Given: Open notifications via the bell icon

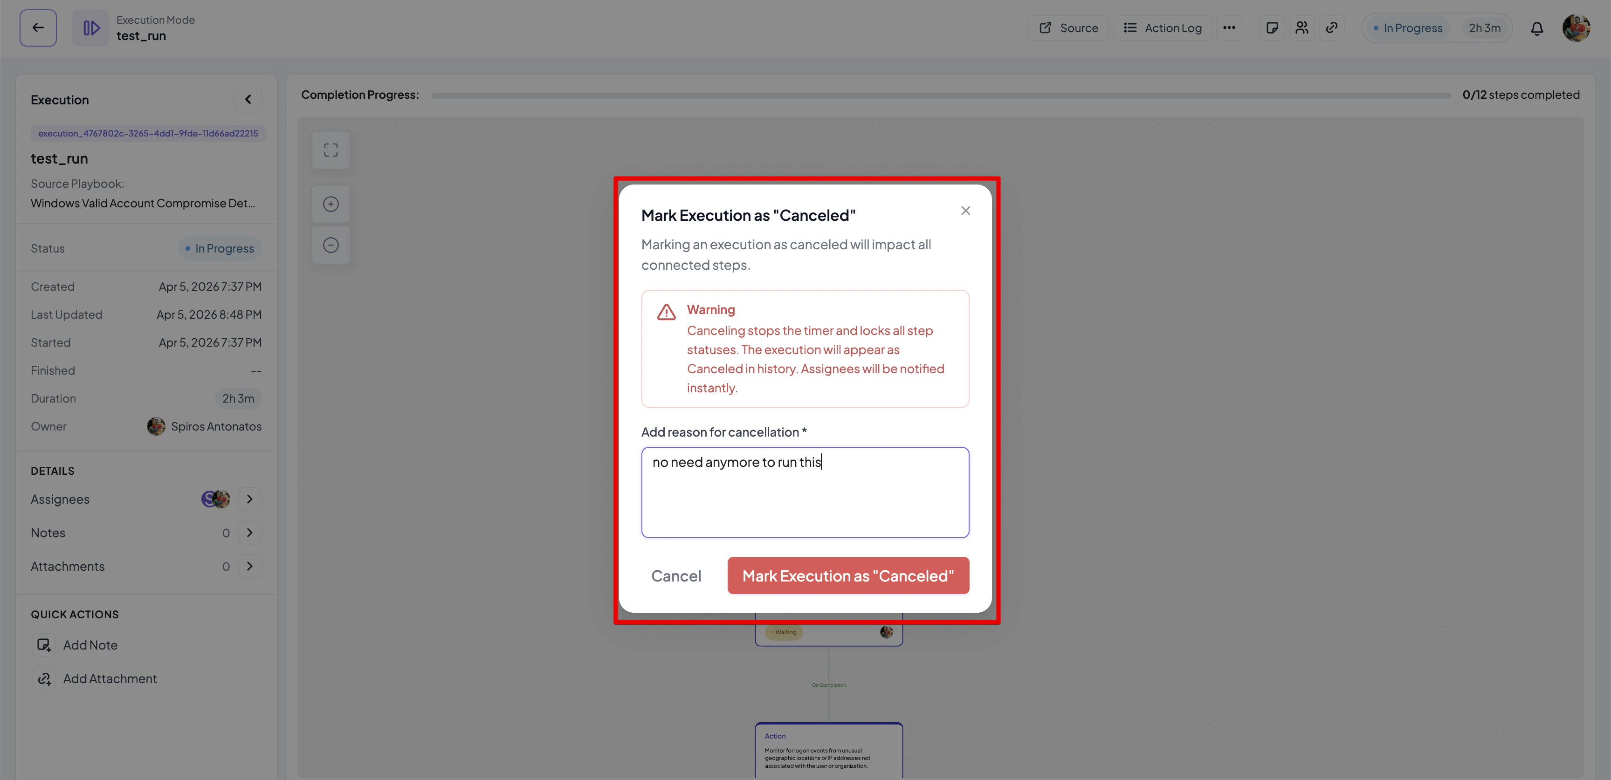Looking at the screenshot, I should pyautogui.click(x=1537, y=27).
